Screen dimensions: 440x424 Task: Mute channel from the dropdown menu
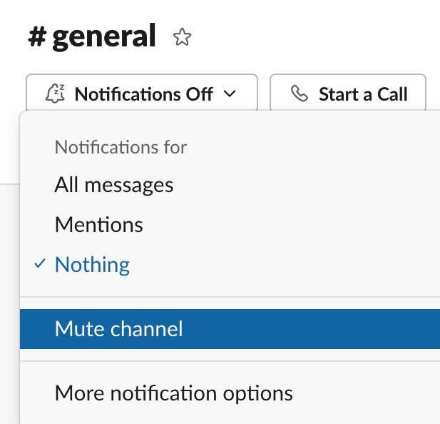click(118, 328)
